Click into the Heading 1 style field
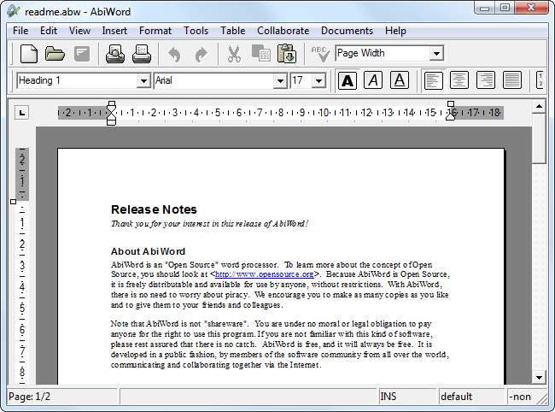 pyautogui.click(x=77, y=80)
